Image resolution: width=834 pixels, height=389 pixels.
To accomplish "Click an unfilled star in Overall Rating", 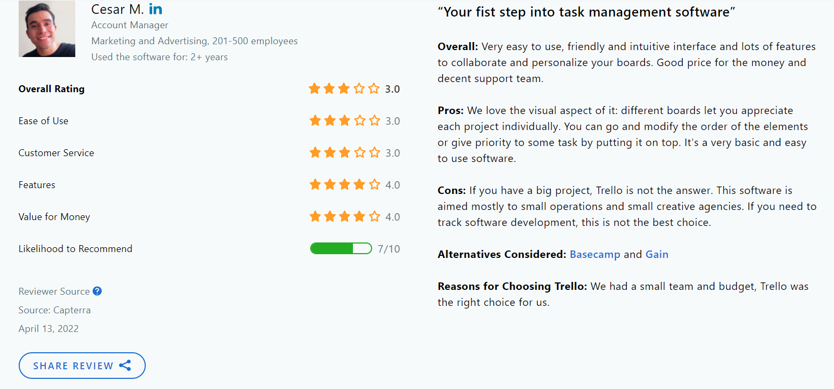I will pyautogui.click(x=360, y=88).
